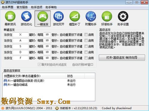Select script row F1一键刷图自动换装(优化版)
149x111 pixels.
[x=49, y=80]
